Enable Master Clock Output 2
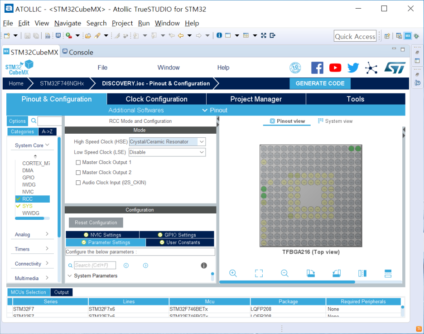This screenshot has width=424, height=334. (78, 173)
